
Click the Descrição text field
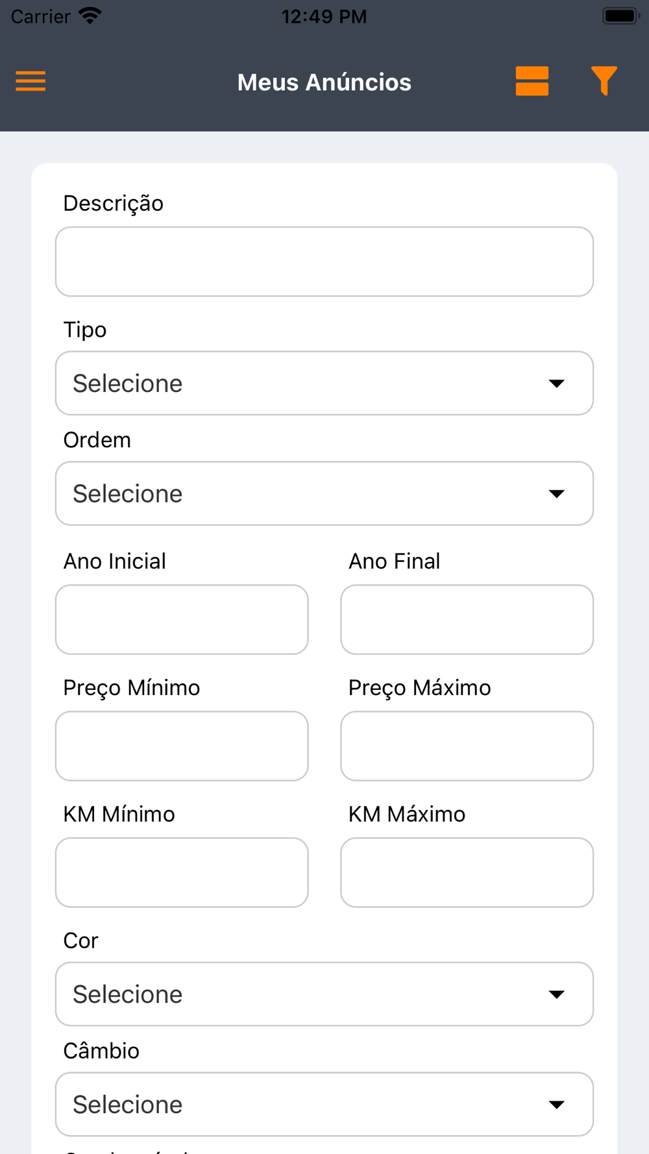[324, 262]
